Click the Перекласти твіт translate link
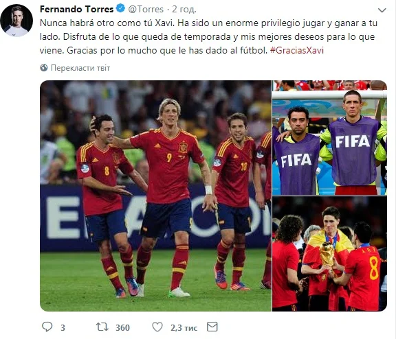Viewport: 396px width, 339px height. [x=80, y=68]
